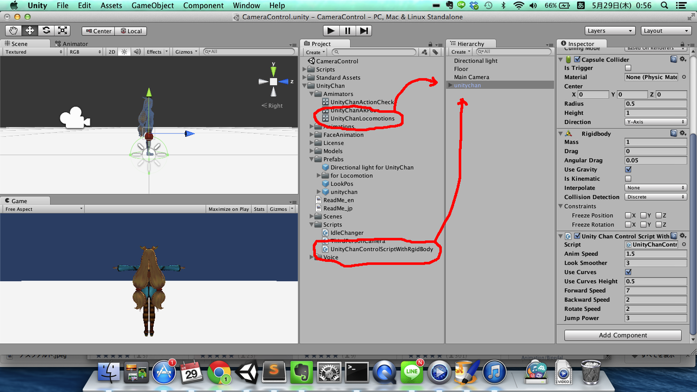The height and width of the screenshot is (392, 697).
Task: Expand the FaceAnimation folder
Action: pos(312,135)
